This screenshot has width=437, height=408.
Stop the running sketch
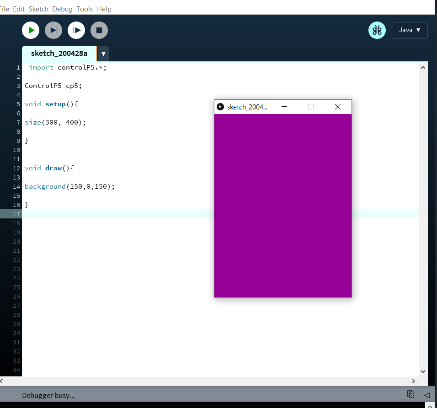99,30
